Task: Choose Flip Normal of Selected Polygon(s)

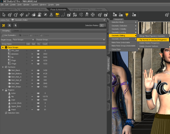Action: pyautogui.click(x=153, y=40)
